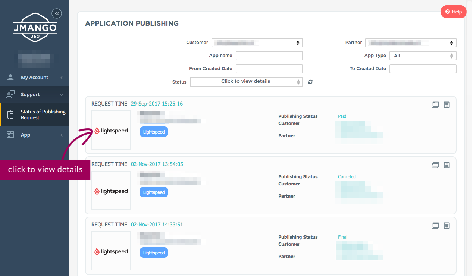Open Status of Publishing Request page
The image size is (473, 276).
35,115
